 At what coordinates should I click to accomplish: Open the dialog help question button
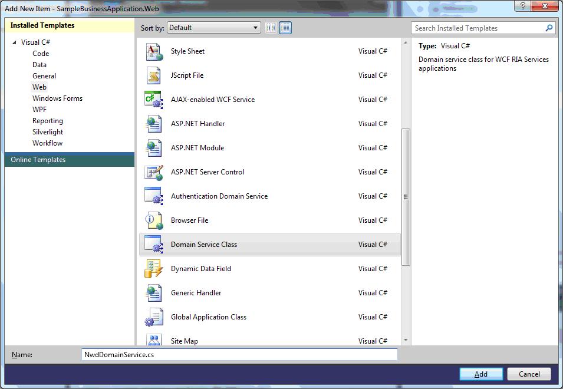click(522, 6)
